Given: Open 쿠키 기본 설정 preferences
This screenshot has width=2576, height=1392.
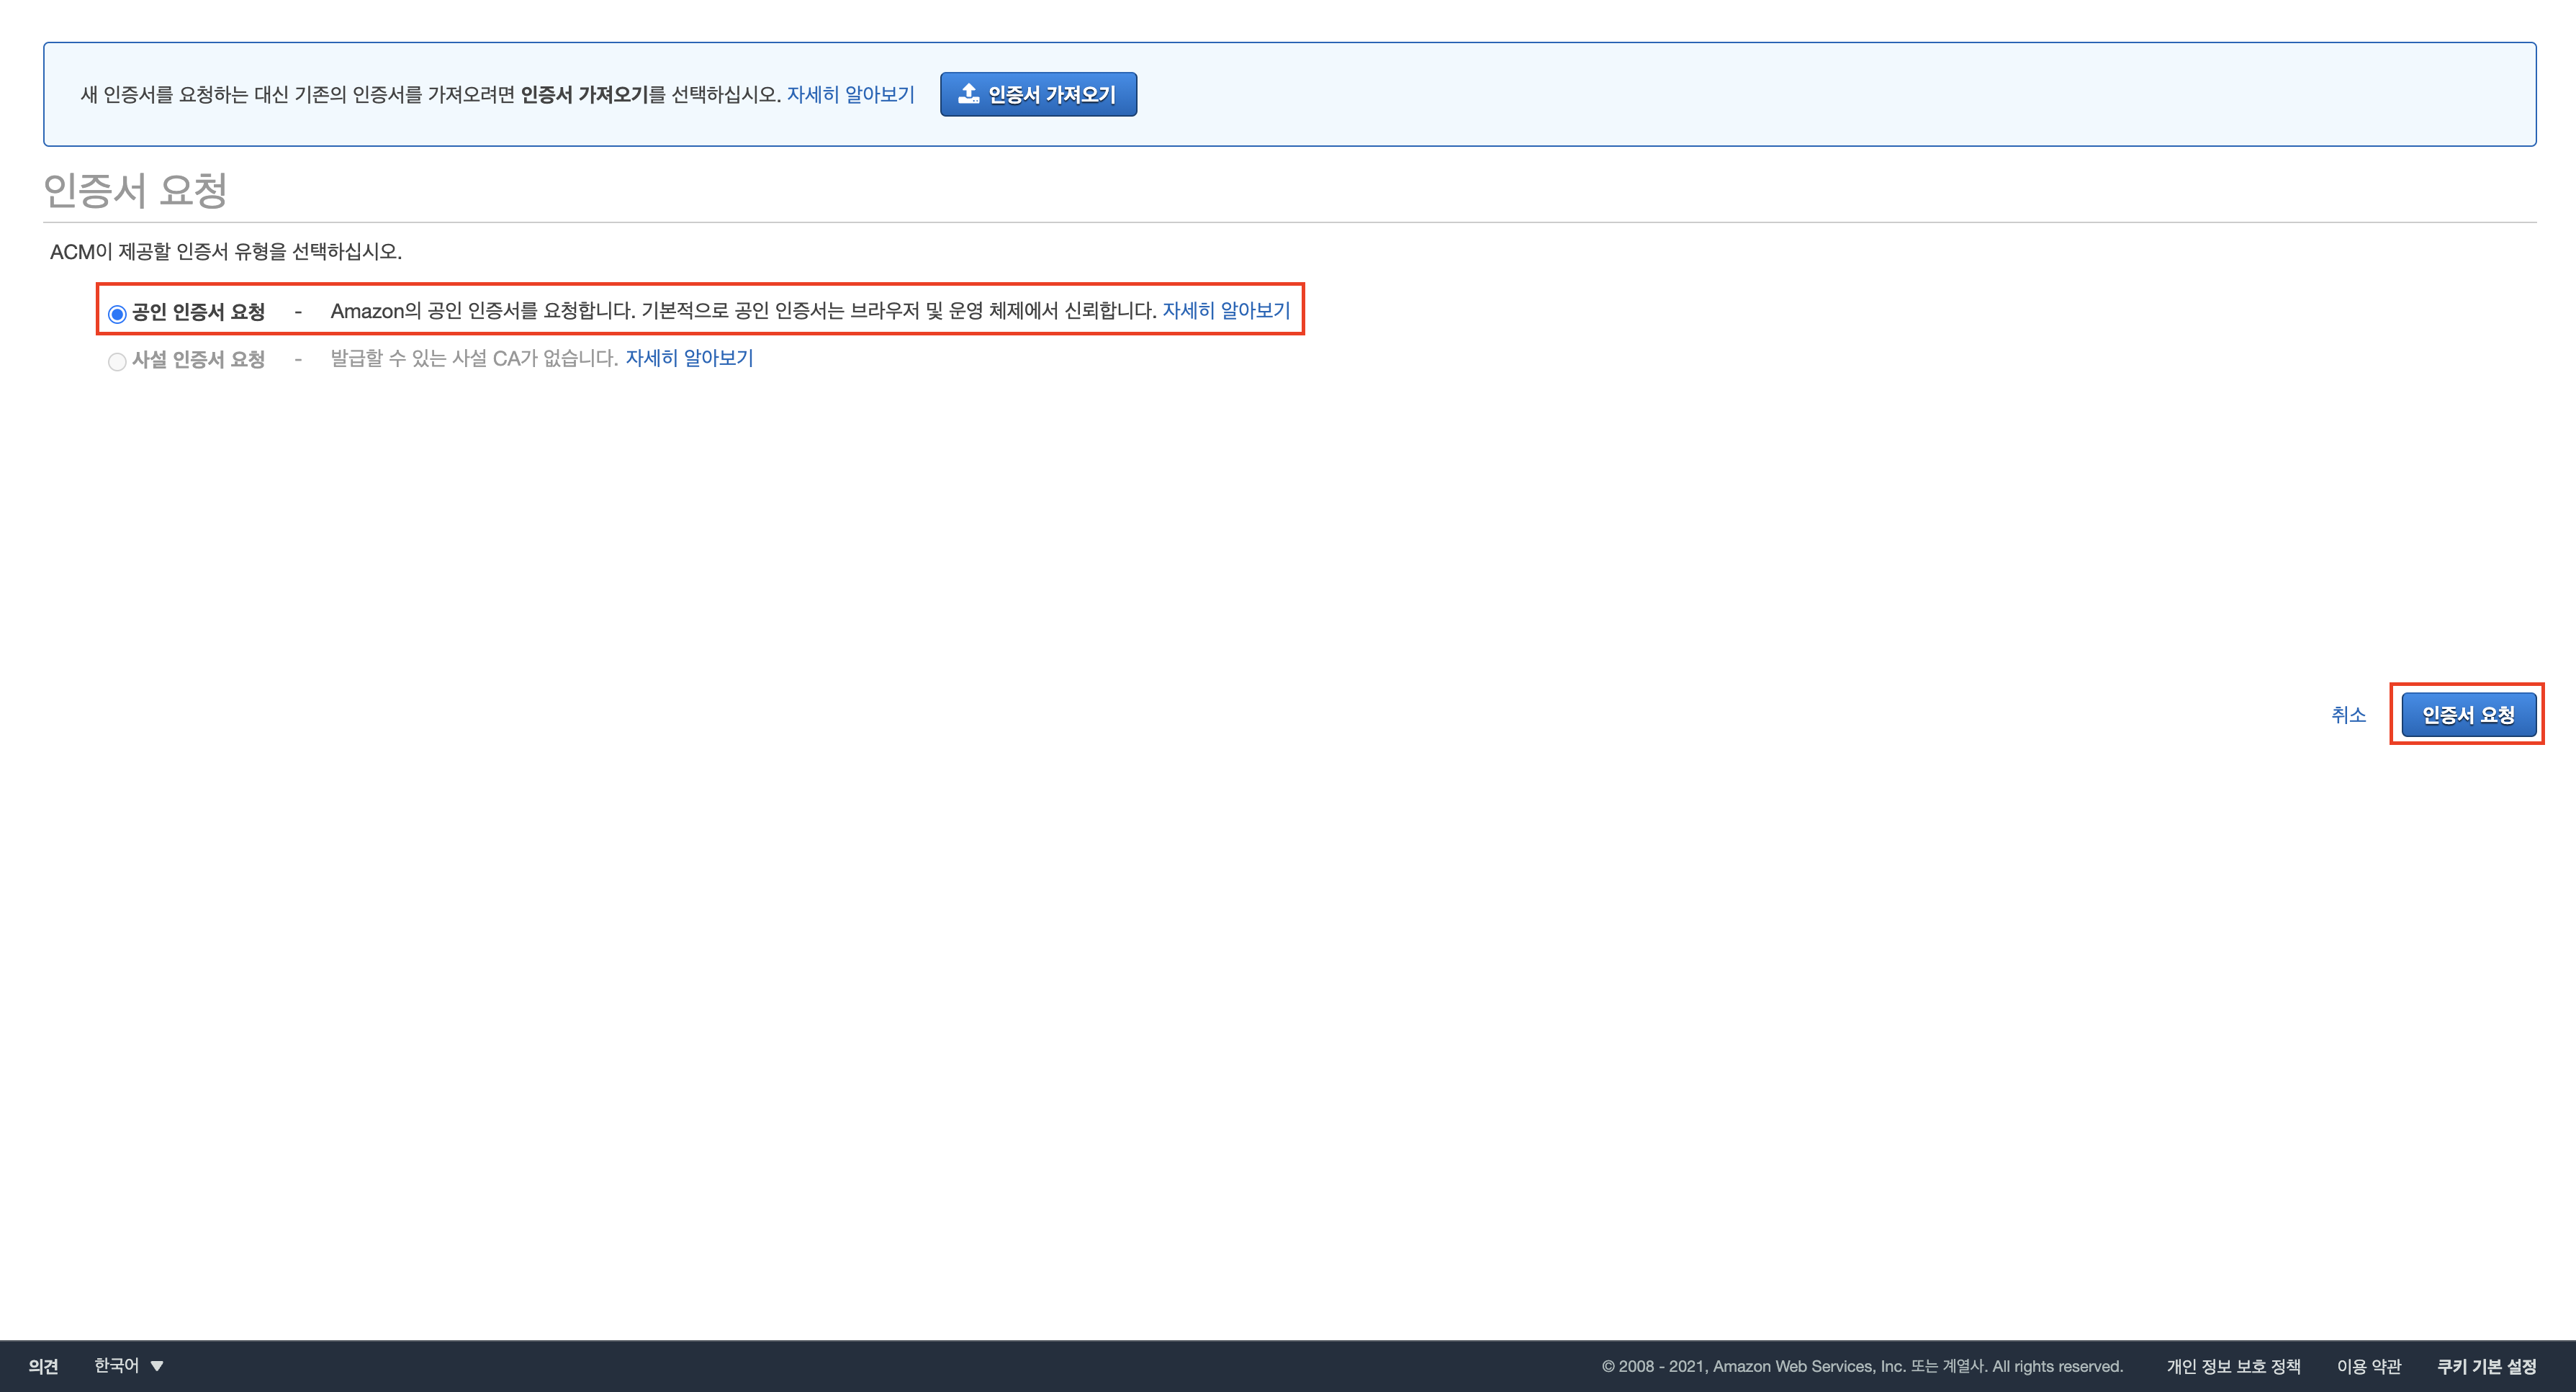Looking at the screenshot, I should point(2486,1366).
